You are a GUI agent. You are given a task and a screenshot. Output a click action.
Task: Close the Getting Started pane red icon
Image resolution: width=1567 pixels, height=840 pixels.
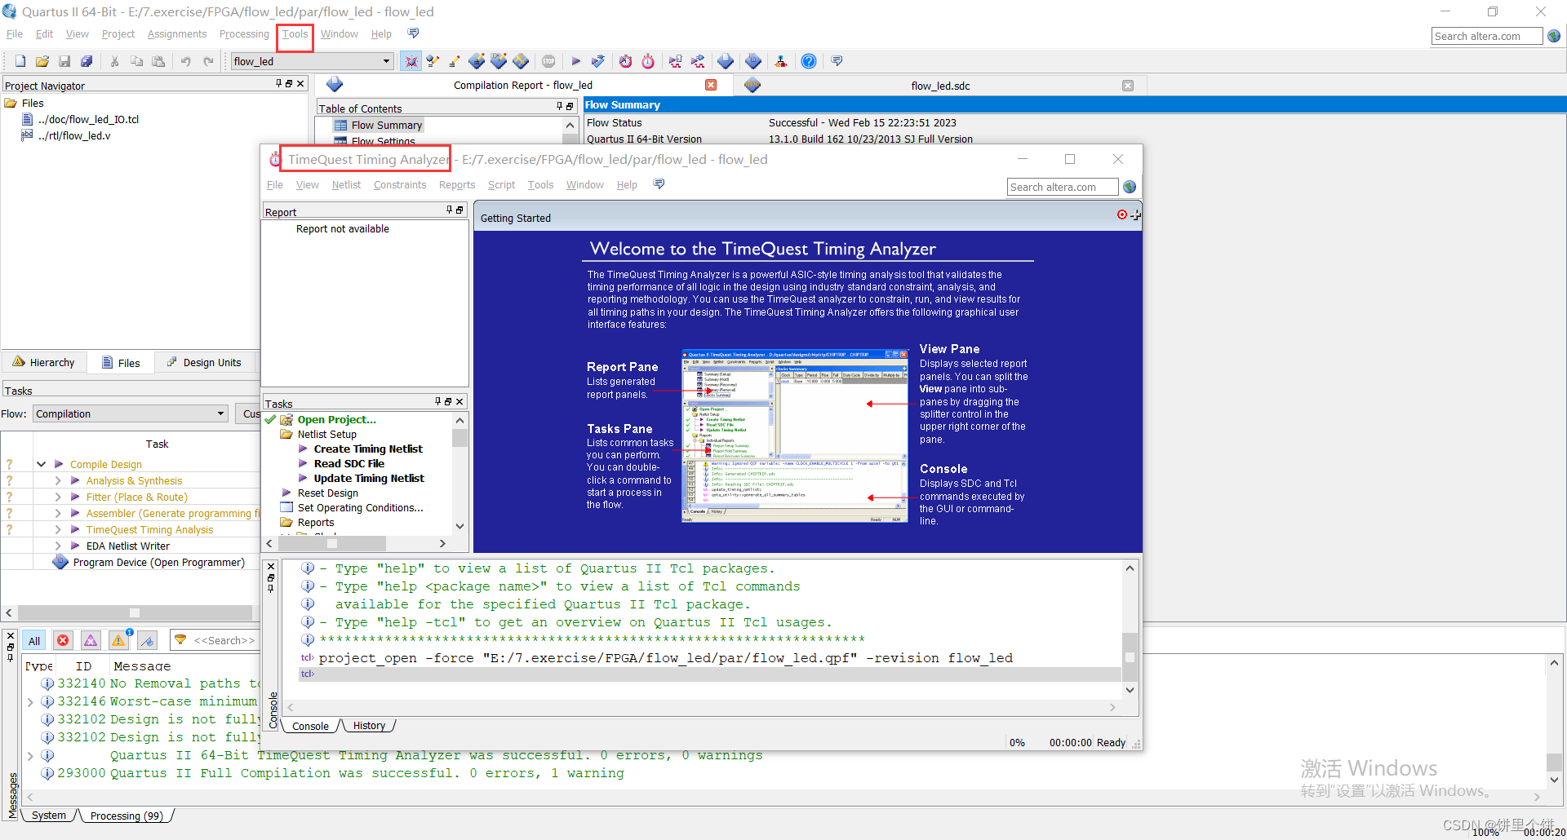point(1122,214)
